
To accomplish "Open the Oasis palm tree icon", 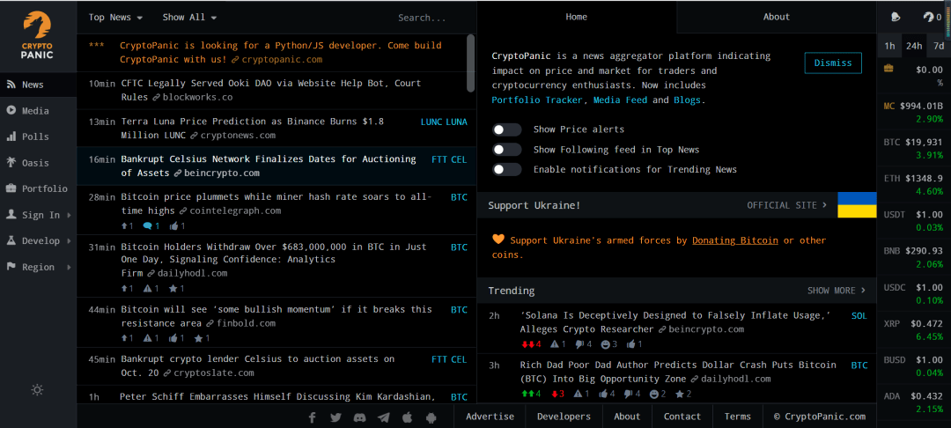I will point(11,162).
